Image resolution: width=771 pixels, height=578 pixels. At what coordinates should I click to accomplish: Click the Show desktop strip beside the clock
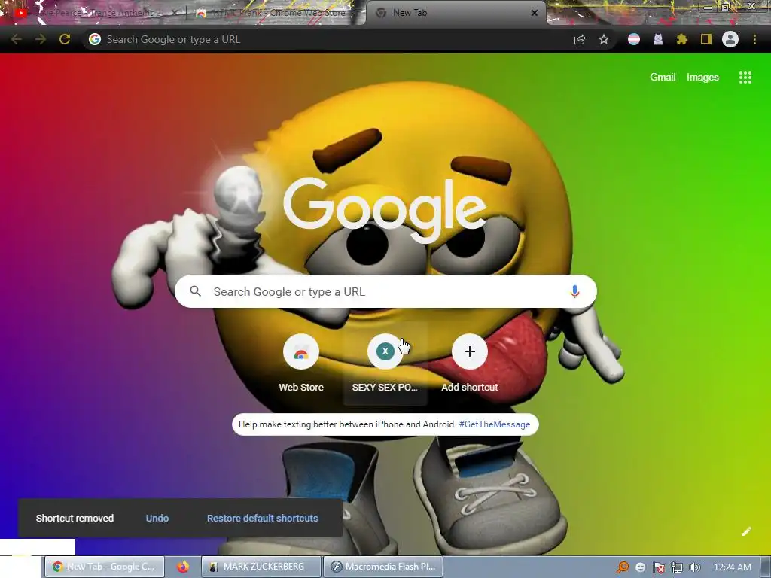click(x=766, y=567)
